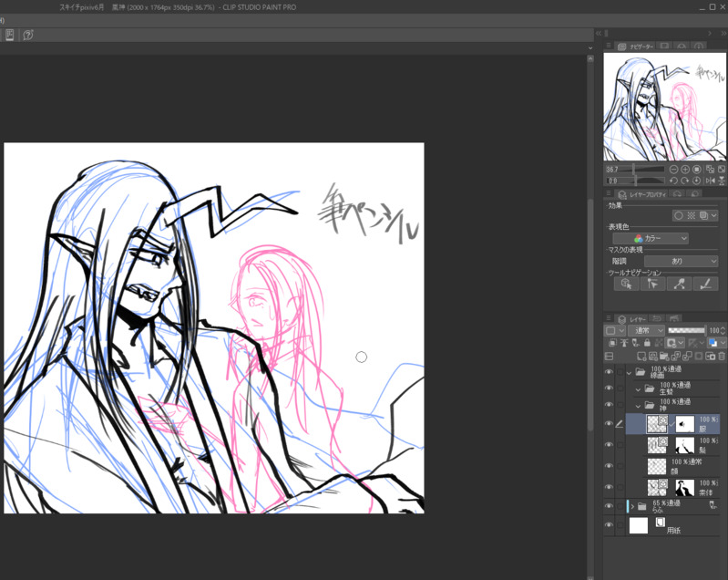Hide the 用紙 paper layer using its eye icon
Screen dimensions: 728x580
pos(609,525)
